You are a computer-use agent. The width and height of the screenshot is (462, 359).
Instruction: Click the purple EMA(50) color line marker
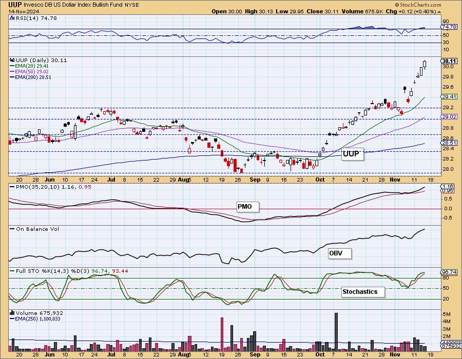pyautogui.click(x=12, y=72)
